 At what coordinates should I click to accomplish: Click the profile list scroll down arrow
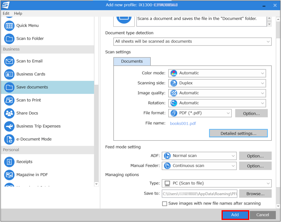point(97,184)
